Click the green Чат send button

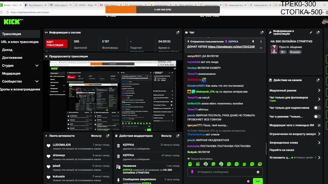258,181
